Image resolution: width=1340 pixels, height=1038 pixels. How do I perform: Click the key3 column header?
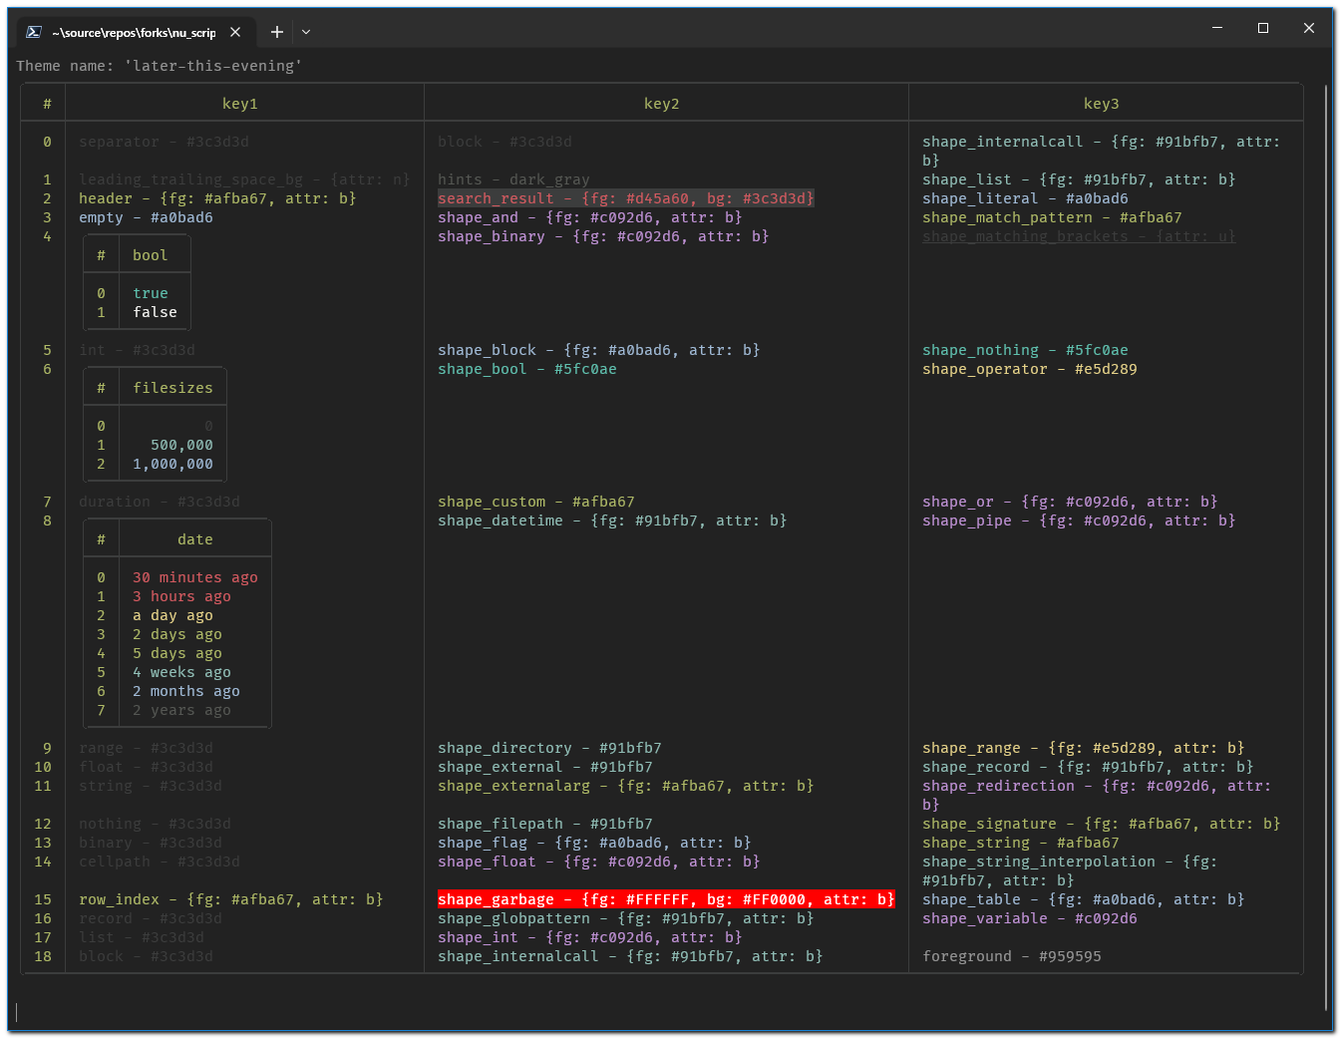(1102, 104)
